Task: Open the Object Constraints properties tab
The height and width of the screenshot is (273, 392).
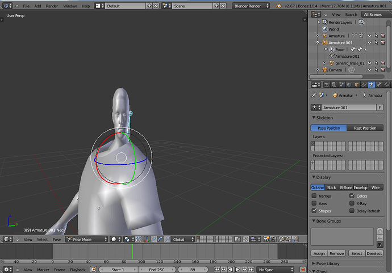Action: [364, 85]
